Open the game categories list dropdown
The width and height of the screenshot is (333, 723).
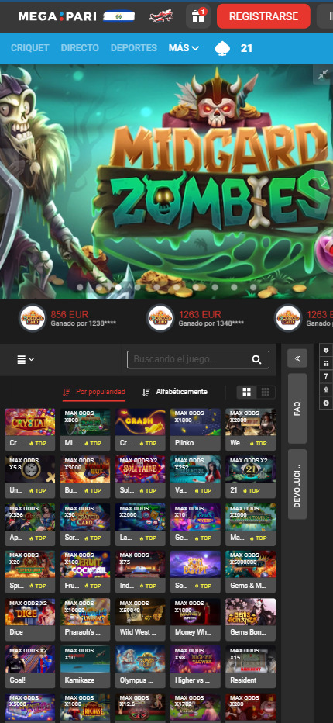(x=26, y=359)
